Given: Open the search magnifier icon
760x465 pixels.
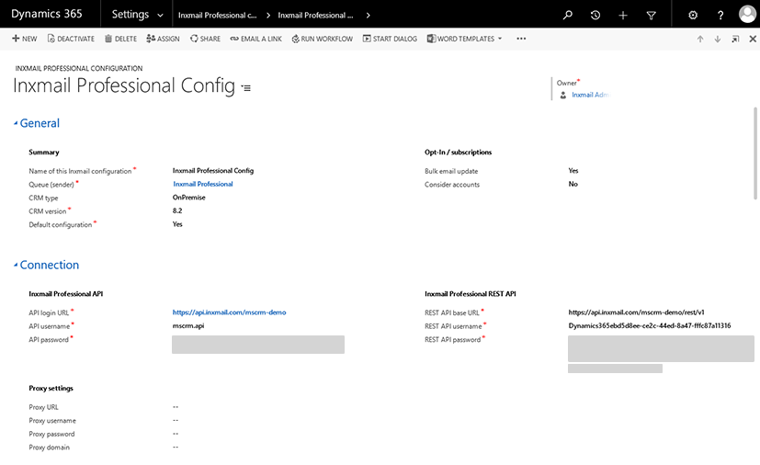Looking at the screenshot, I should pos(568,15).
